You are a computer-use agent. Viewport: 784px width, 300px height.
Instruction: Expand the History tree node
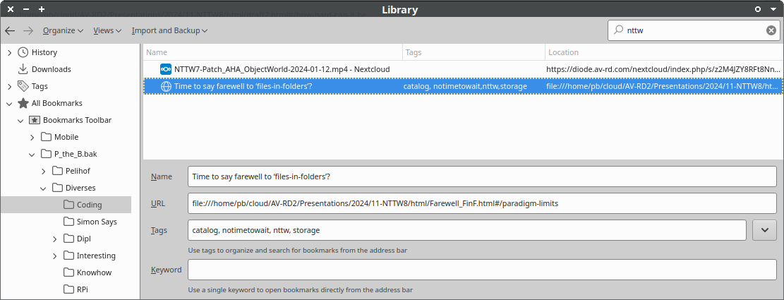(x=9, y=52)
